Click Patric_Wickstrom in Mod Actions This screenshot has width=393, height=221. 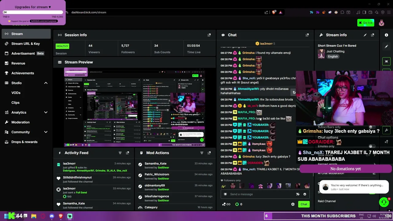coord(157,174)
